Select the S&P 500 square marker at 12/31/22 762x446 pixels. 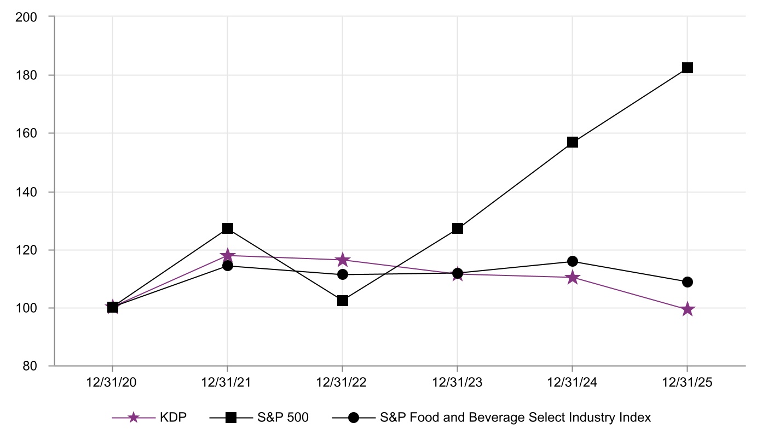click(x=343, y=301)
